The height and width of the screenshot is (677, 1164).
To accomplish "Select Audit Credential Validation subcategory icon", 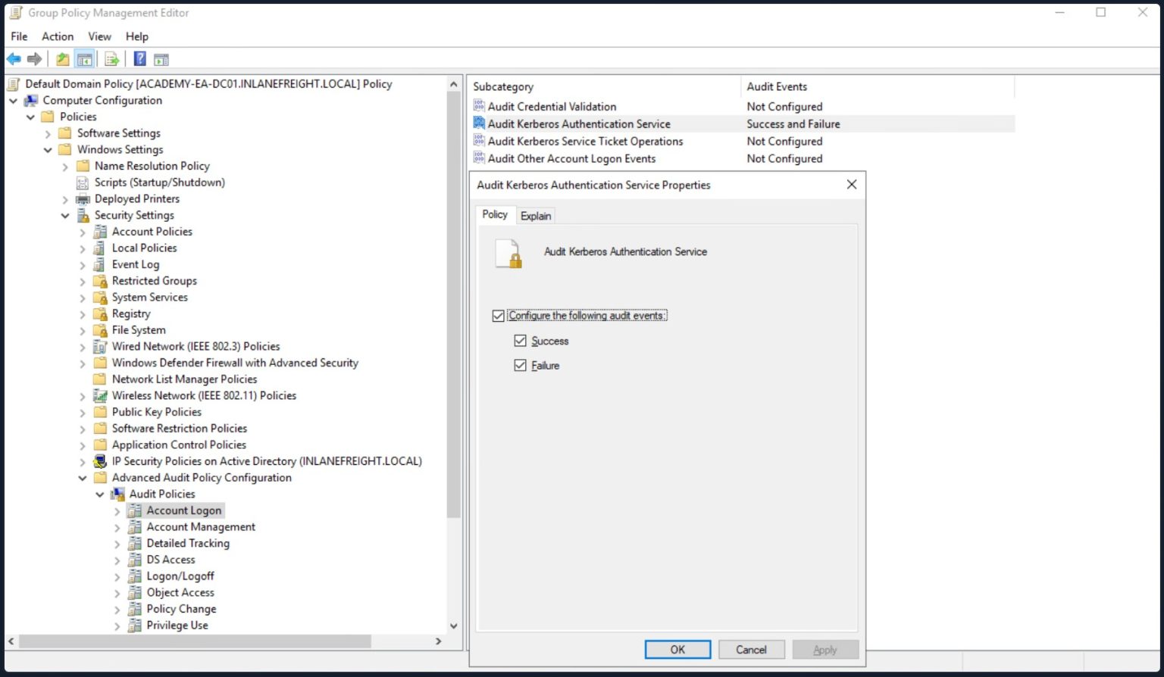I will [x=479, y=106].
